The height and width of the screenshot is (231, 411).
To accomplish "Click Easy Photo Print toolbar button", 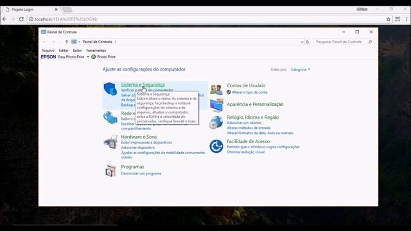I will (x=71, y=57).
